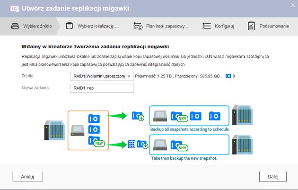Screen dimensions: 298x190
Task: Click the NEW snapshot icon in orange box
Action: coord(96,141)
